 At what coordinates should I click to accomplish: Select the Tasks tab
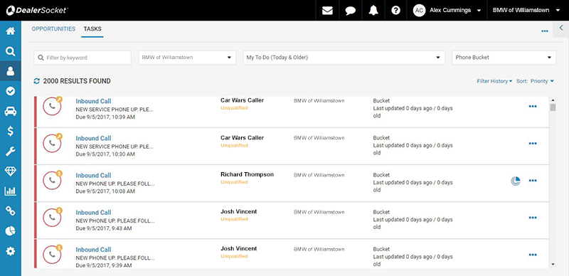92,29
